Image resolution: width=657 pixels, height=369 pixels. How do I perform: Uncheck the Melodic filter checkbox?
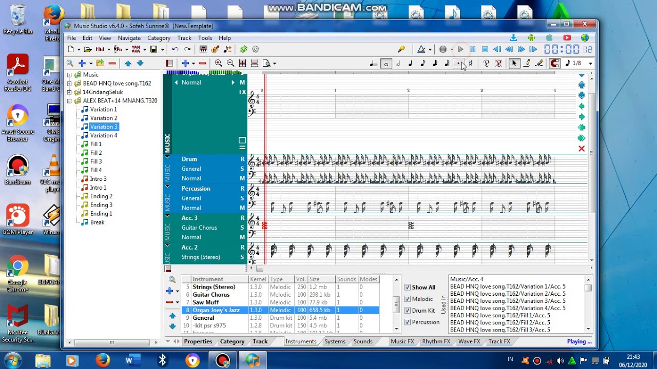tap(408, 299)
